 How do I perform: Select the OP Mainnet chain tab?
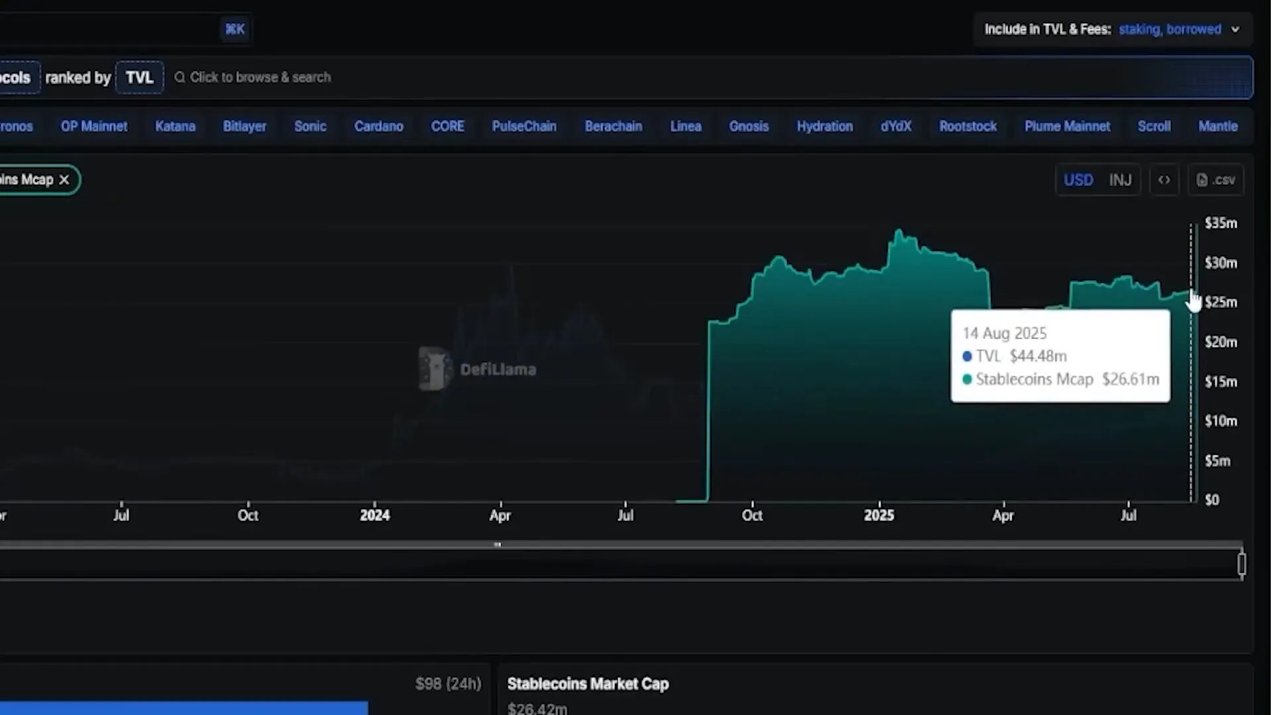(x=94, y=126)
